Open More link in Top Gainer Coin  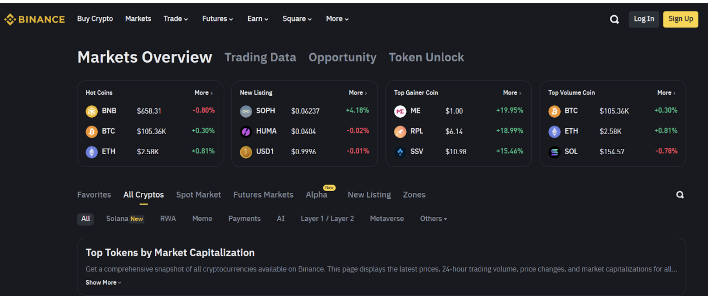512,93
